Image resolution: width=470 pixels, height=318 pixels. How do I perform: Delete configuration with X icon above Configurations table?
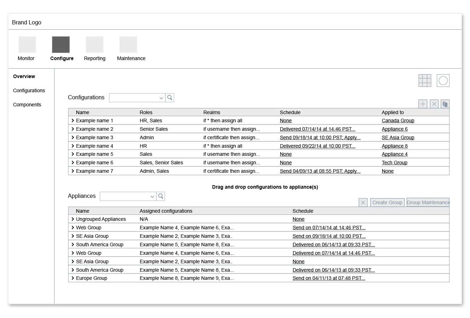click(434, 104)
